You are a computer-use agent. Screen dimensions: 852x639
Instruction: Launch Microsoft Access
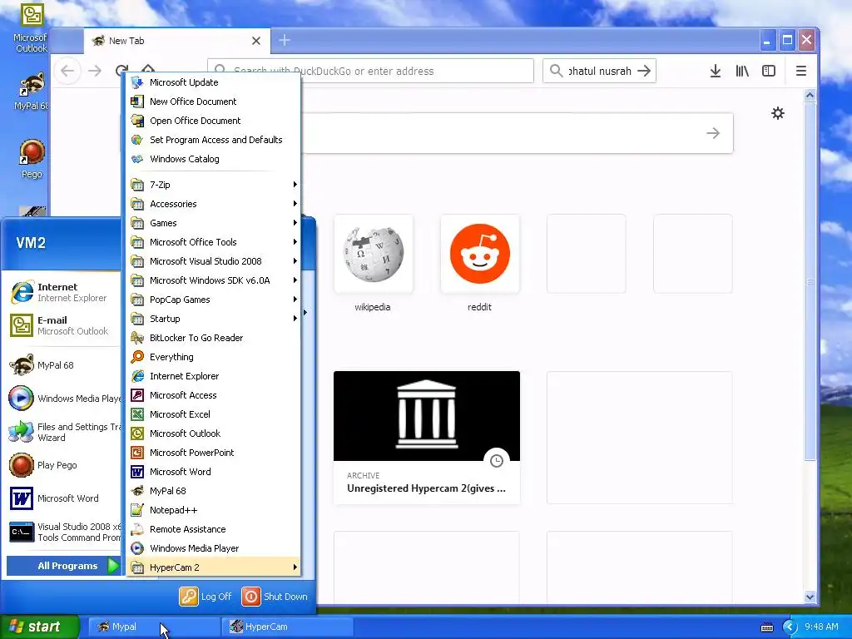click(x=213, y=395)
